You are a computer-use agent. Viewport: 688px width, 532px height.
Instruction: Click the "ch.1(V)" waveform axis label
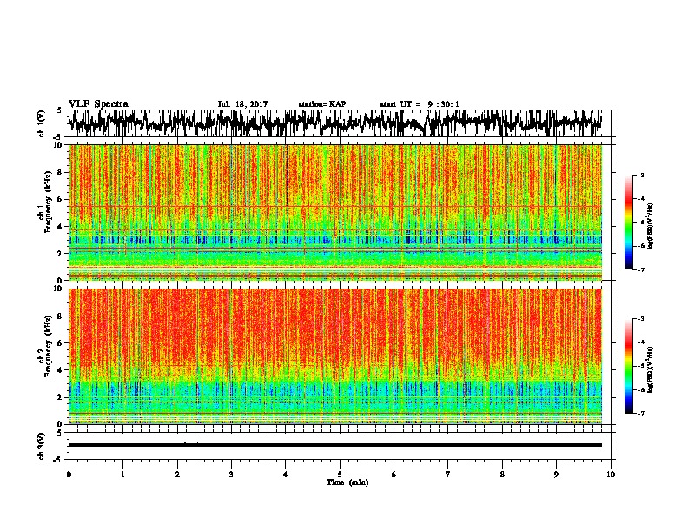tap(42, 123)
